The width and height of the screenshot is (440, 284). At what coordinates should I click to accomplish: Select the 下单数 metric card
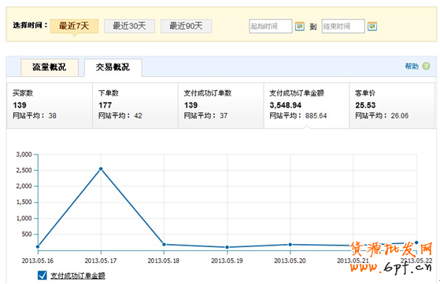(x=135, y=105)
